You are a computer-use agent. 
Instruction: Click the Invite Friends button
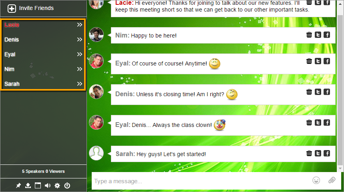(x=31, y=8)
